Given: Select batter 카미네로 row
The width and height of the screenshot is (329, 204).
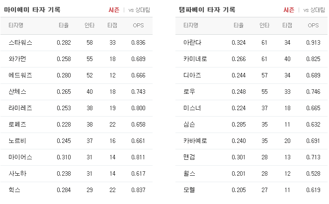Looking at the screenshot, I should (x=251, y=59).
